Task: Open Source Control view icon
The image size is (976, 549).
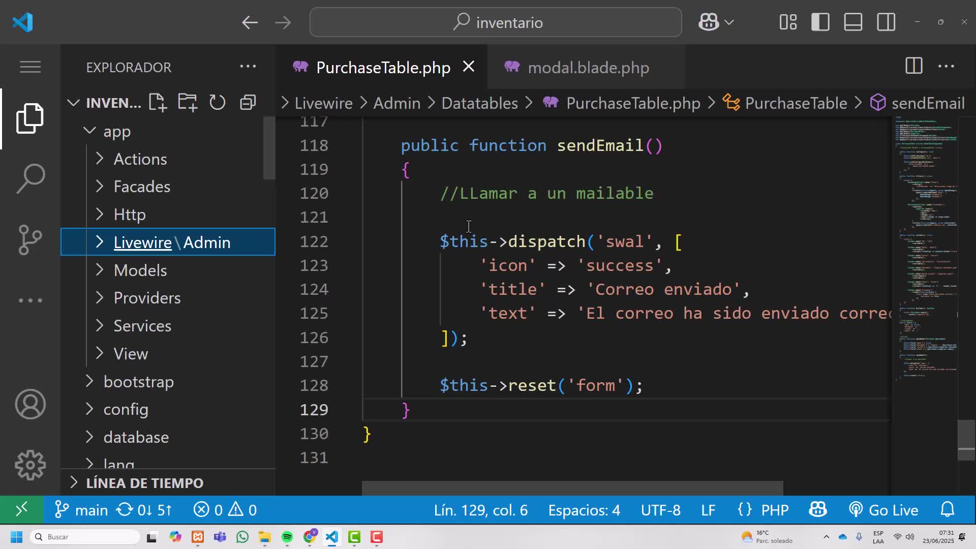Action: 30,239
